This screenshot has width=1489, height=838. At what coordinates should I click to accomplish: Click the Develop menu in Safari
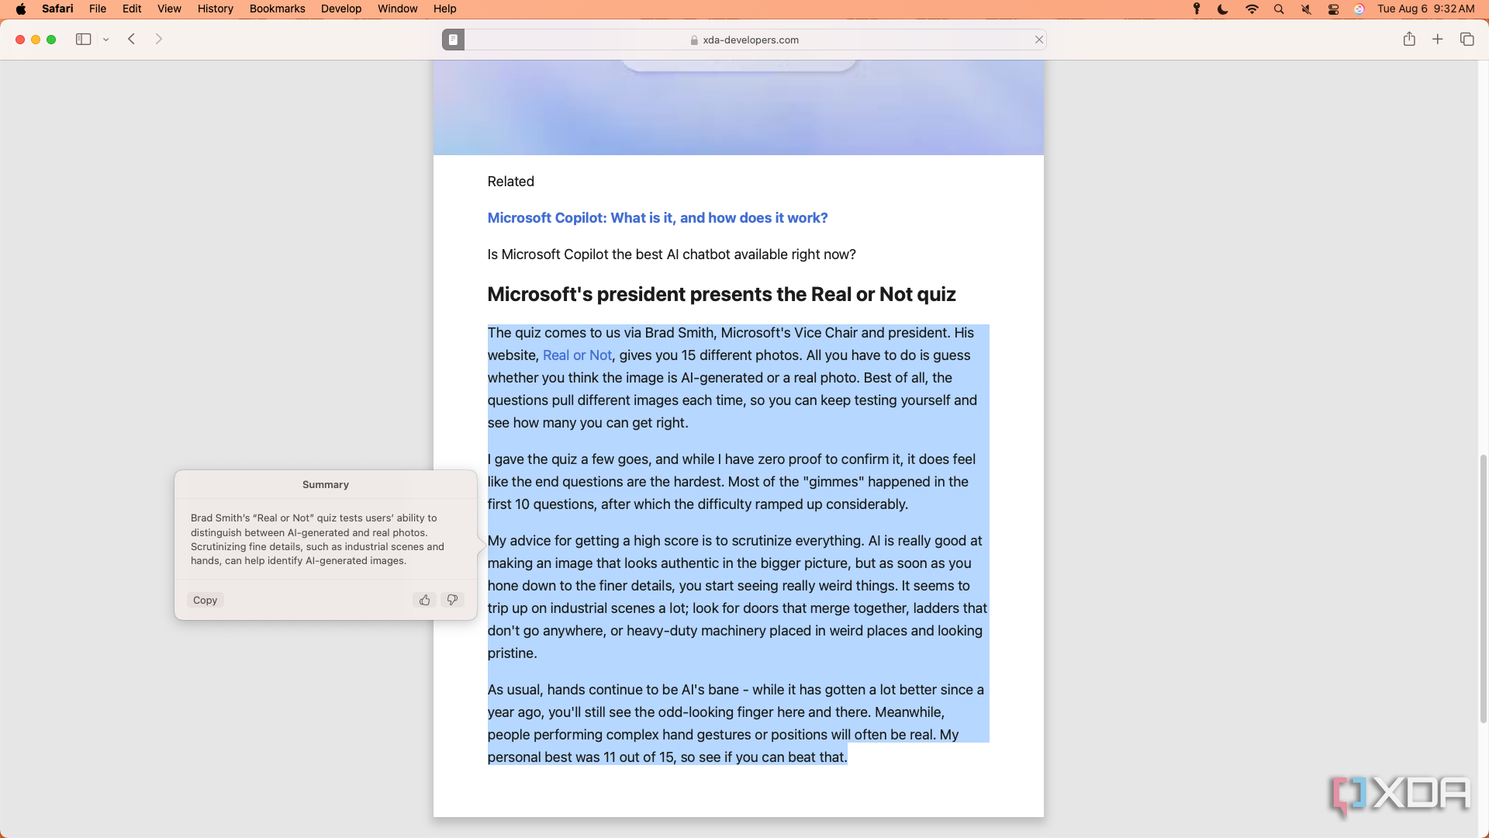tap(341, 9)
